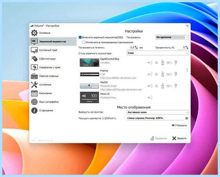Click volume icon in MacOS row
The width and height of the screenshot is (220, 177).
[150, 86]
